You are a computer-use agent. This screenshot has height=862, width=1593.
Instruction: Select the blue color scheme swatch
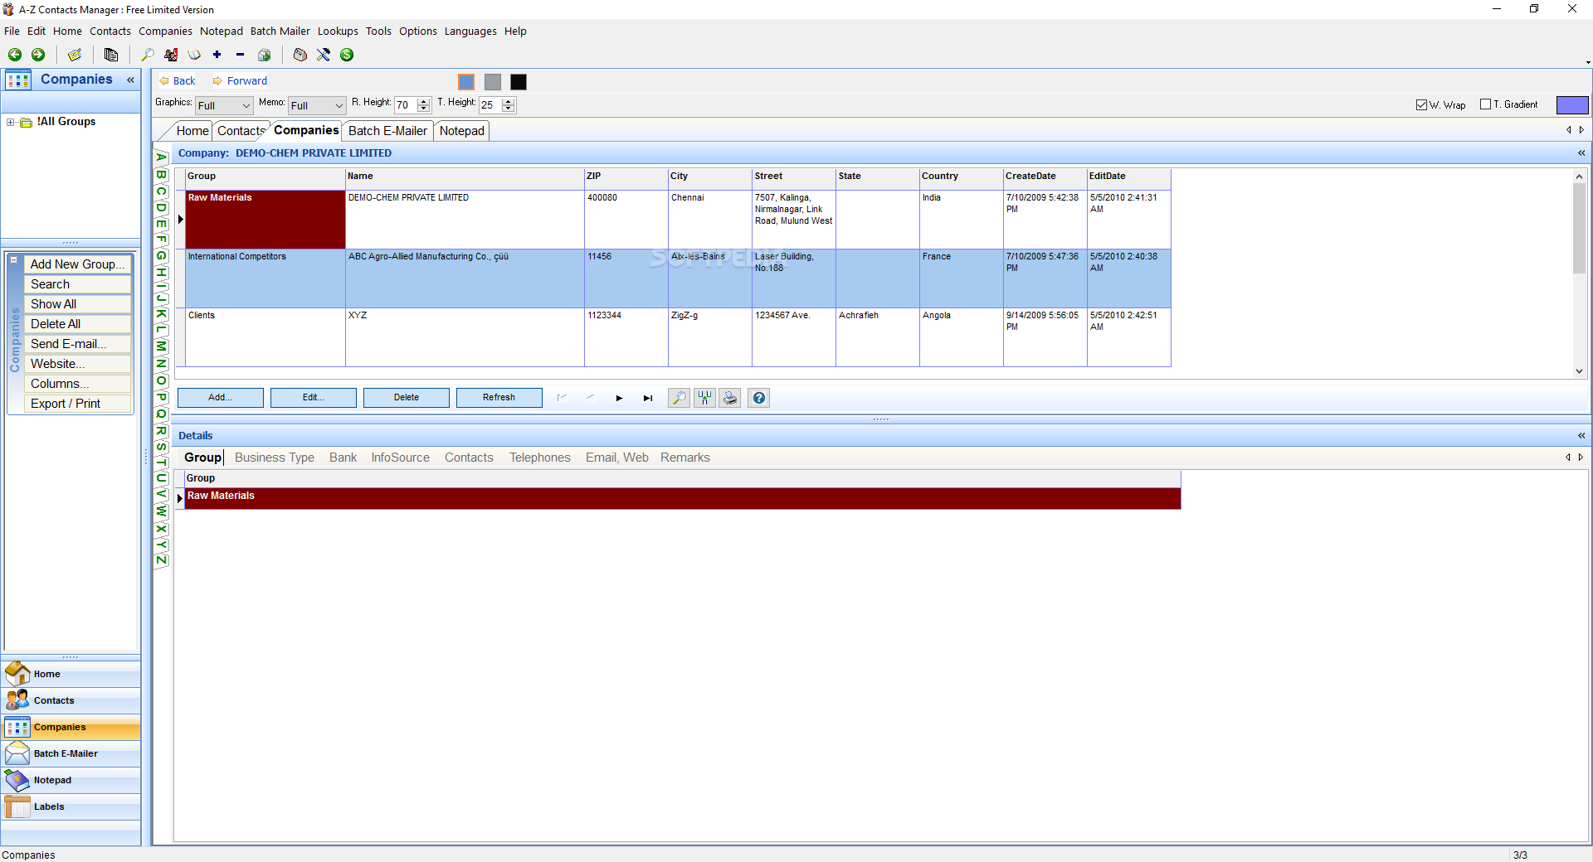pos(466,82)
